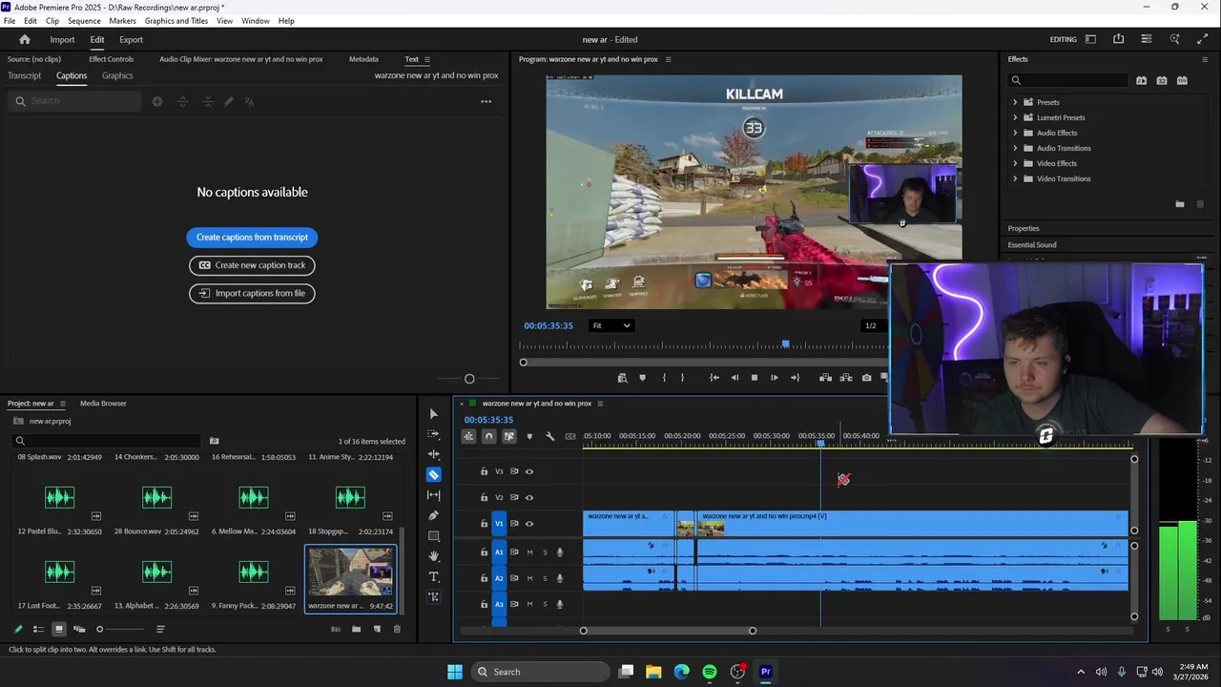
Task: Activate the Selection arrow tool
Action: click(x=433, y=414)
